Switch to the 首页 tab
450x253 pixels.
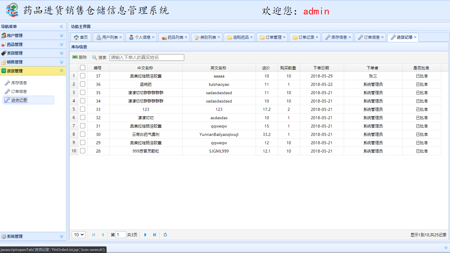coord(80,37)
